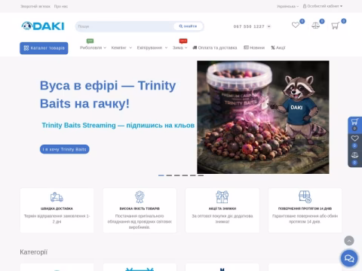
Task: Select the second slider indicator dash
Action: click(x=169, y=175)
